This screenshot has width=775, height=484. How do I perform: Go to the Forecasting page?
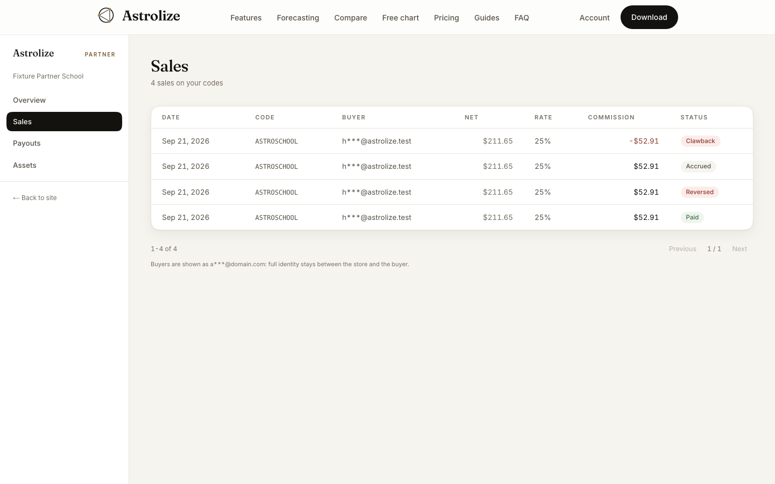coord(298,18)
